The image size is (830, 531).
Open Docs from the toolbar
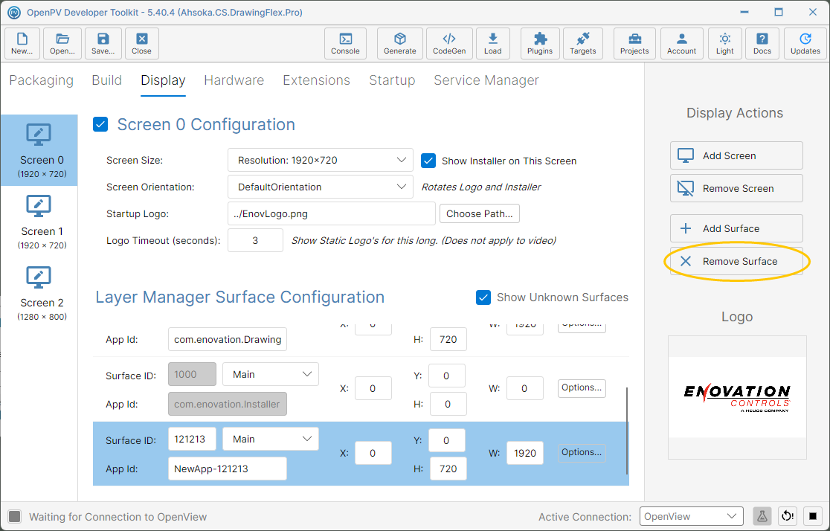pos(762,43)
